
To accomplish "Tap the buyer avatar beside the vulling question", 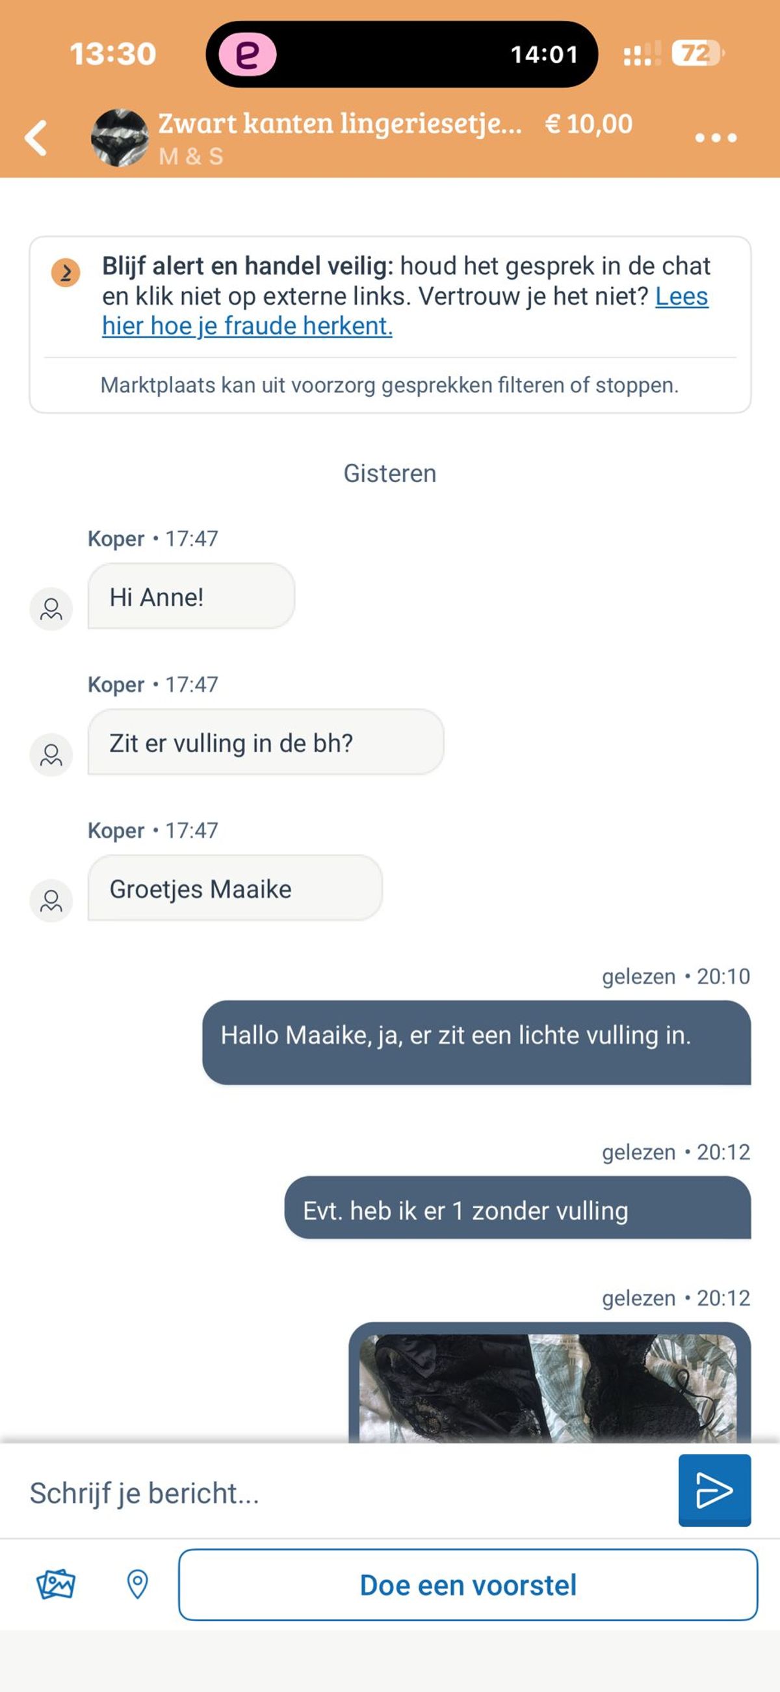I will click(x=51, y=755).
